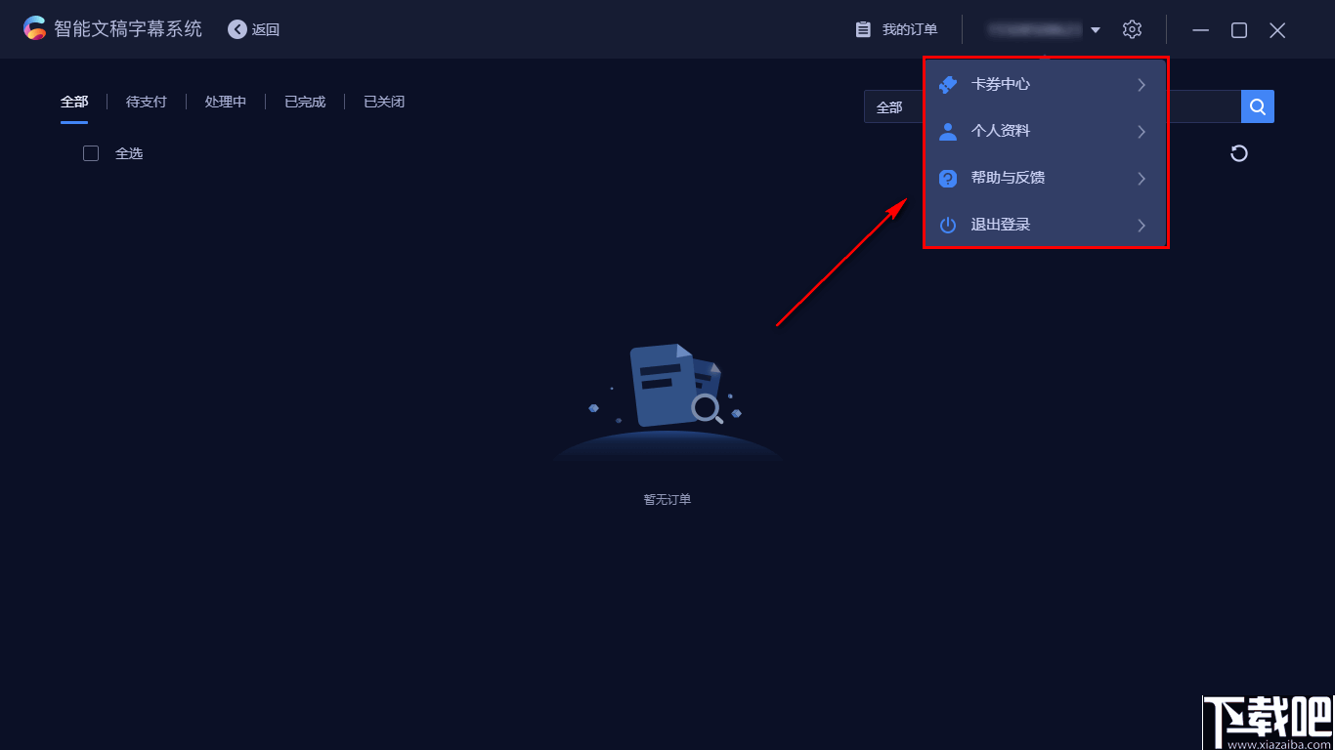Click the 卡券中心 coupon card icon
Image resolution: width=1335 pixels, height=750 pixels.
[947, 84]
